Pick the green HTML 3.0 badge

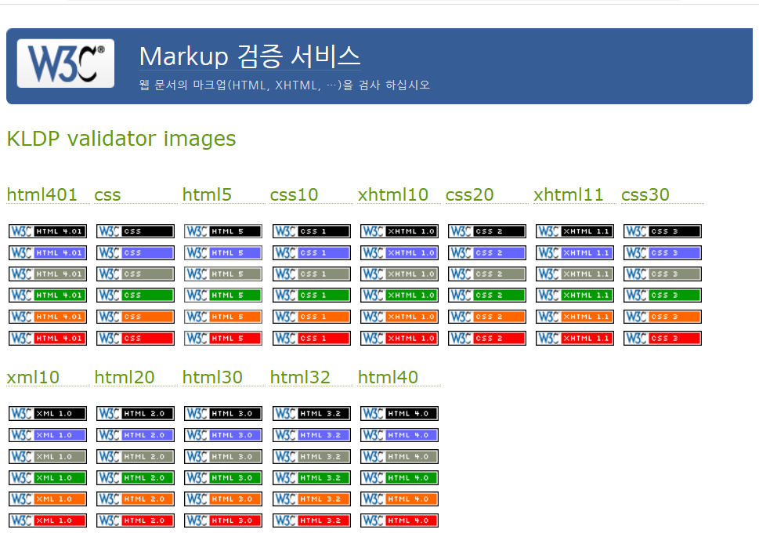[223, 478]
